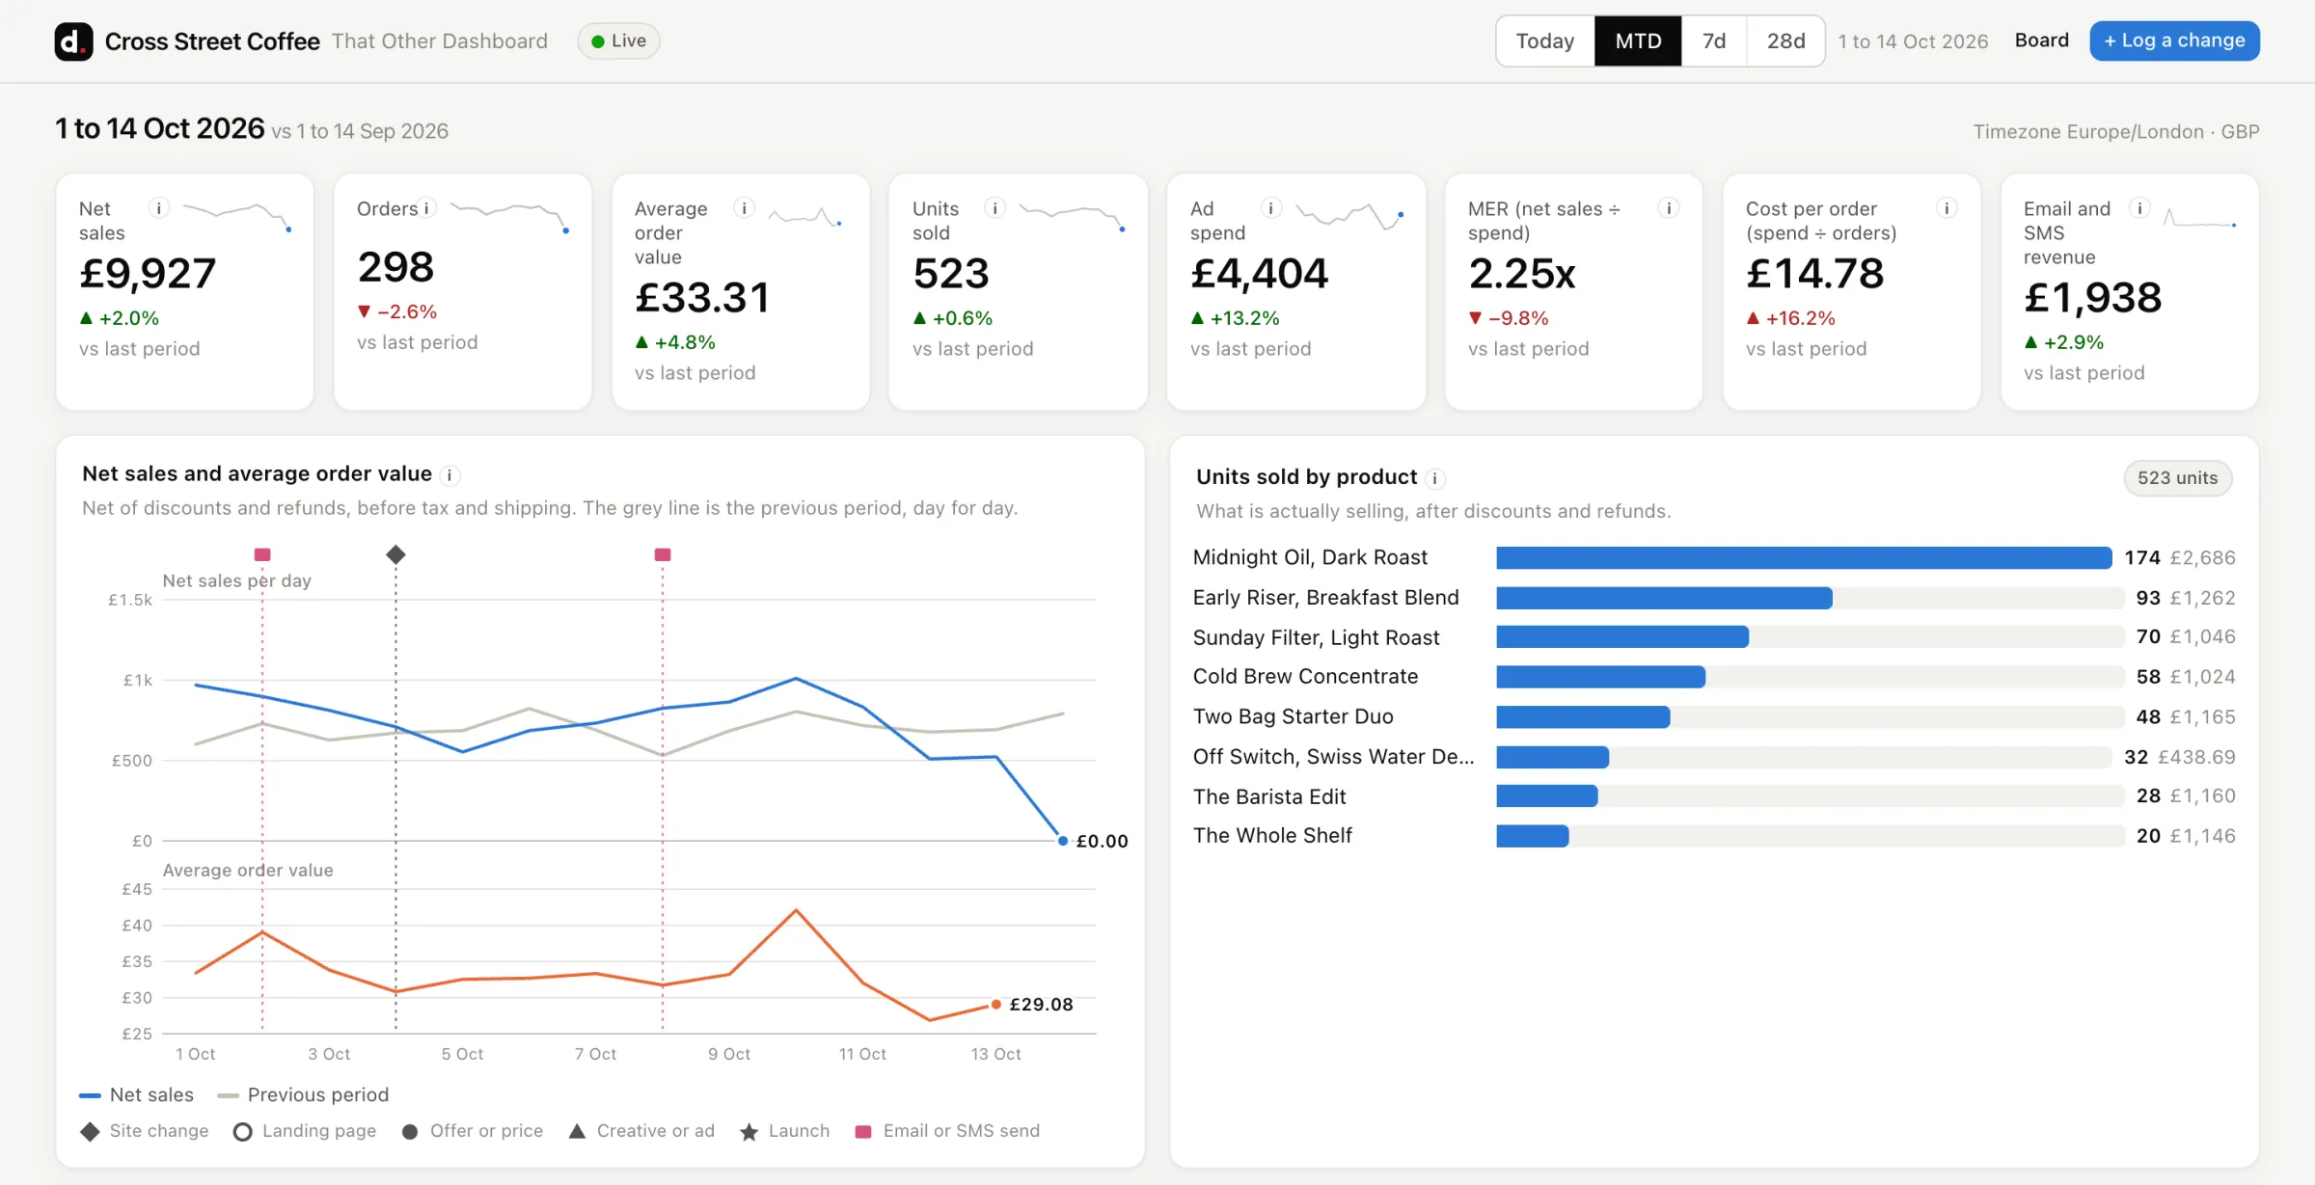This screenshot has width=2315, height=1185.
Task: Toggle the Creative or ad legend filter
Action: coord(641,1131)
